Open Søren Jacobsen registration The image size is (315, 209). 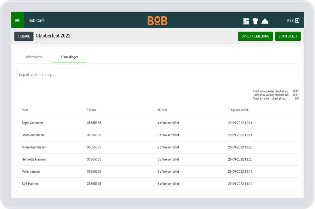click(x=157, y=135)
